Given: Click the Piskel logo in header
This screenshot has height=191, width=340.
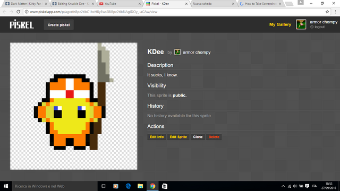Looking at the screenshot, I should pos(22,24).
